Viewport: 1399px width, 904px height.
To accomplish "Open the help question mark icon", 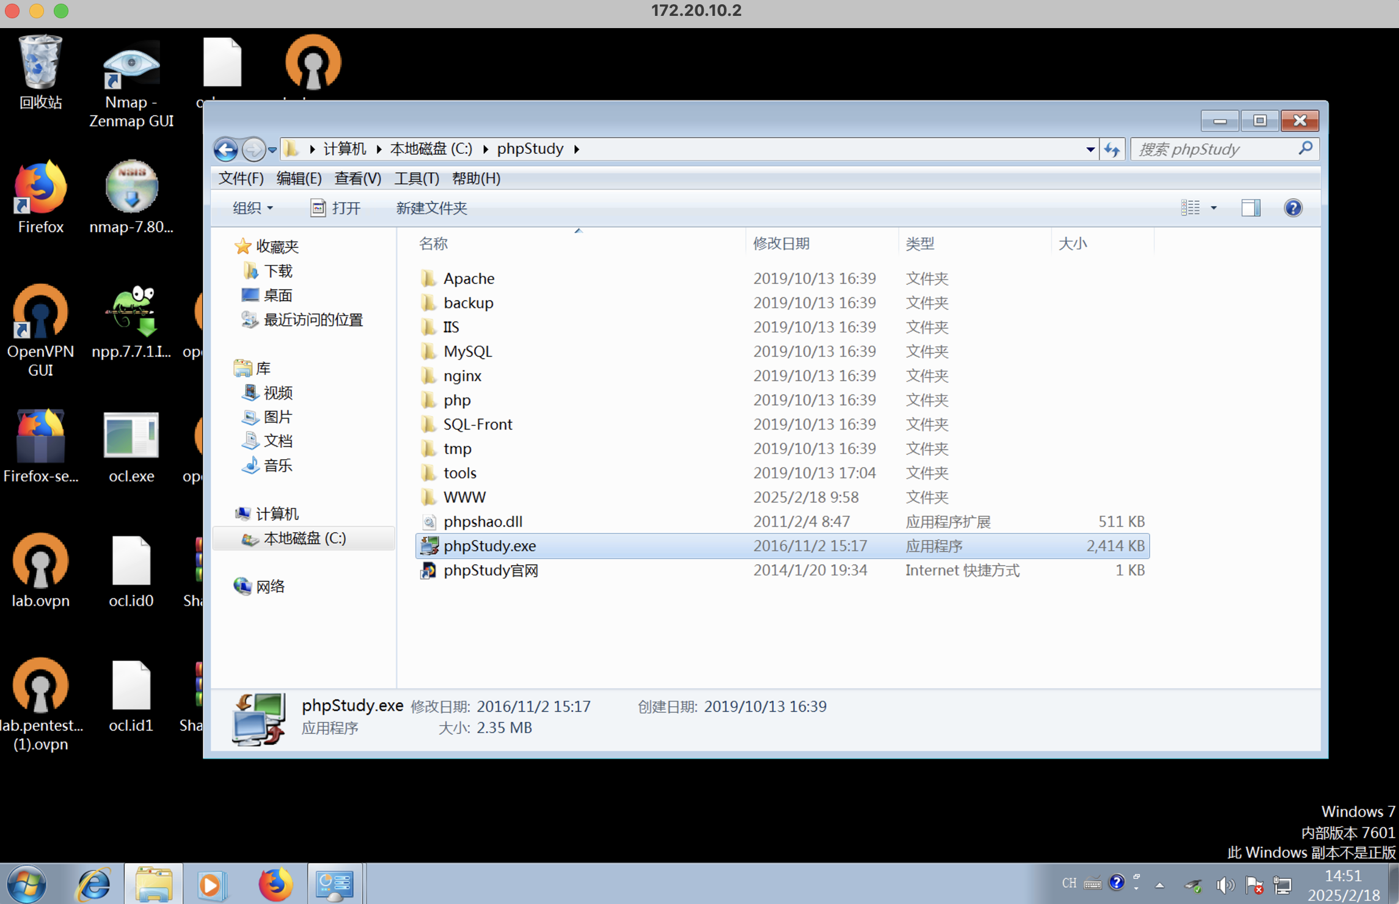I will (1293, 208).
